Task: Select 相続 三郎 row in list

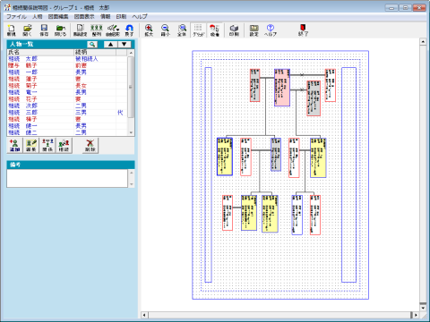Action: 67,113
